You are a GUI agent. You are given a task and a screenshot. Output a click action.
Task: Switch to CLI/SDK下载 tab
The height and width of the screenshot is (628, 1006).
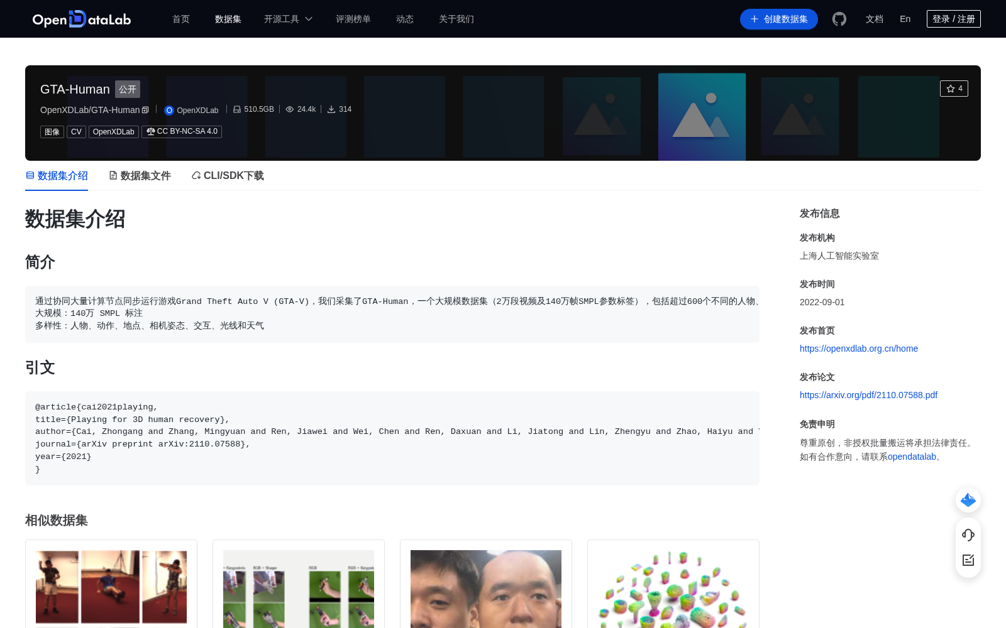(228, 176)
